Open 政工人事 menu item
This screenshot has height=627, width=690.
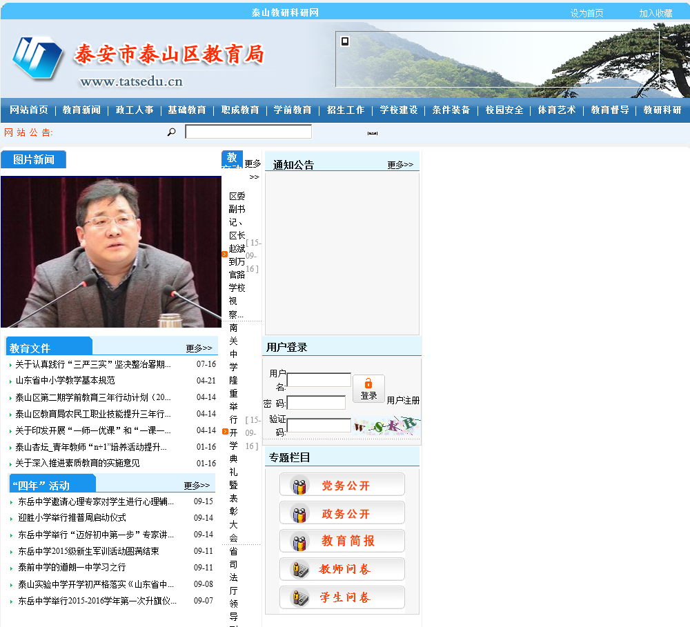(135, 110)
